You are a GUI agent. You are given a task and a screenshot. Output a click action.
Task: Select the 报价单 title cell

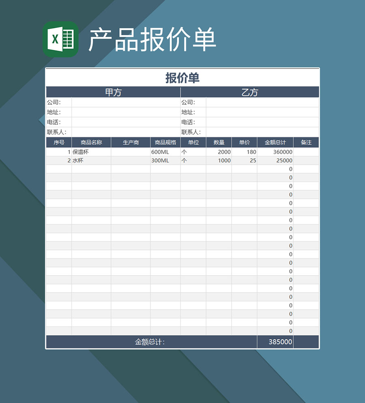[182, 78]
